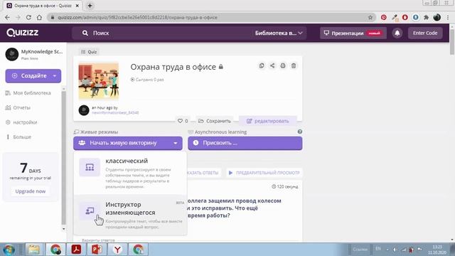Screen dimensions: 455x256
Task: Click Upgrade now button
Action: tap(31, 191)
